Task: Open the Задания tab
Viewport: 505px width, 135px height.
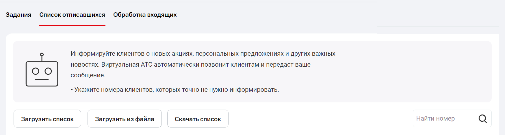Action: [x=18, y=15]
